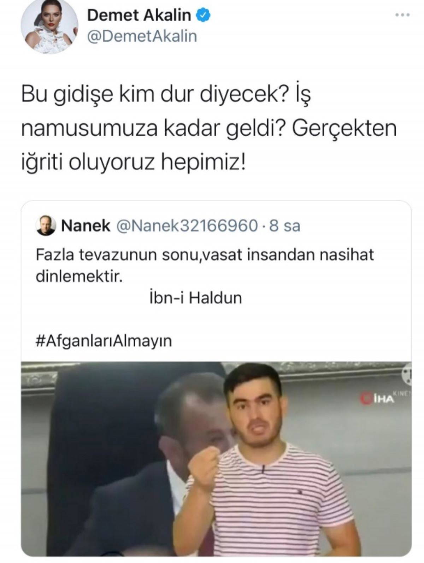Open the @Nanek32166960 handle

tap(187, 226)
